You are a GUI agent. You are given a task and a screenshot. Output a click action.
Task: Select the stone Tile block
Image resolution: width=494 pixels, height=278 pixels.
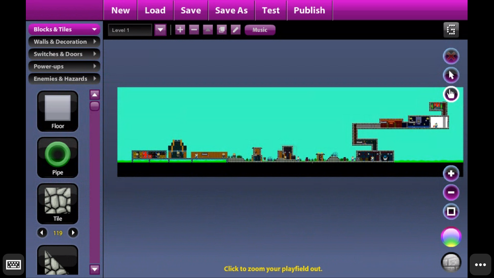click(x=58, y=204)
